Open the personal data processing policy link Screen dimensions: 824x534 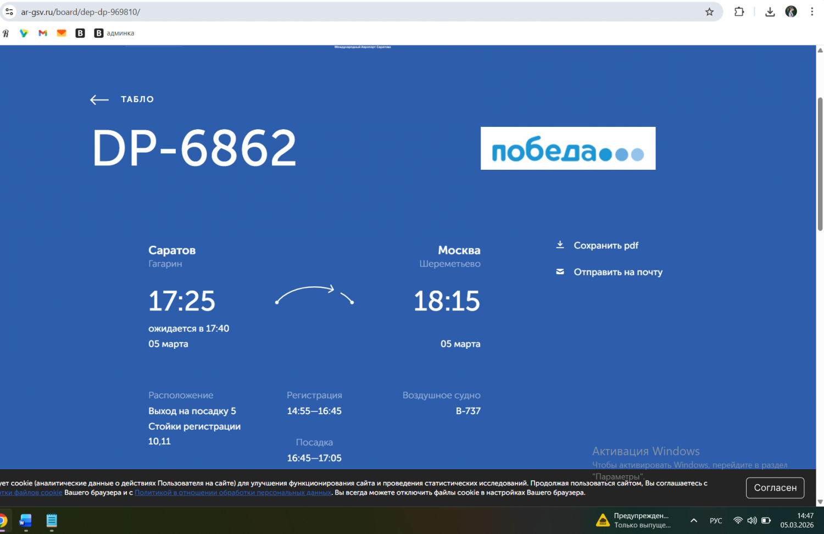point(233,493)
